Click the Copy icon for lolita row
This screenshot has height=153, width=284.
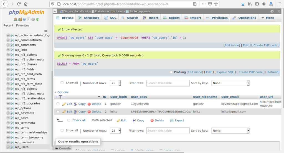click(76, 112)
